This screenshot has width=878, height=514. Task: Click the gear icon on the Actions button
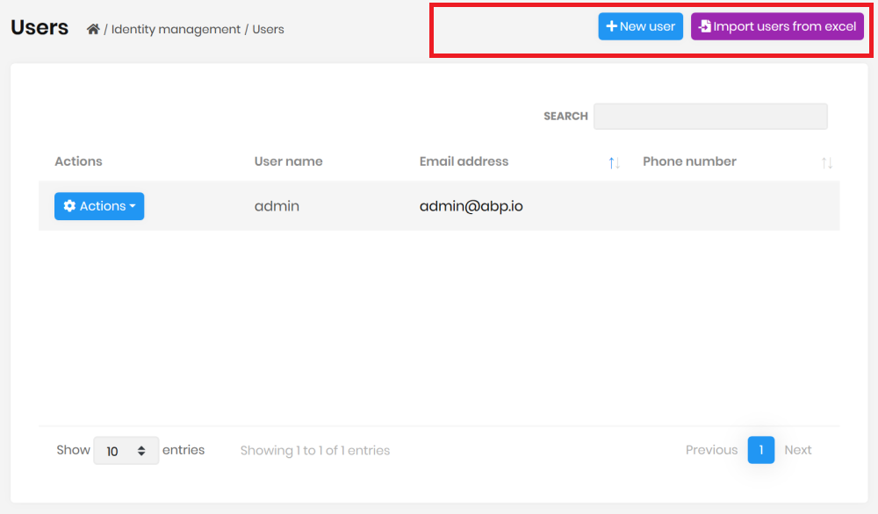point(70,205)
